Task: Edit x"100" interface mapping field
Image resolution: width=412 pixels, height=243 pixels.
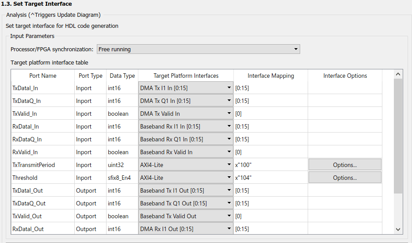Action: 271,165
